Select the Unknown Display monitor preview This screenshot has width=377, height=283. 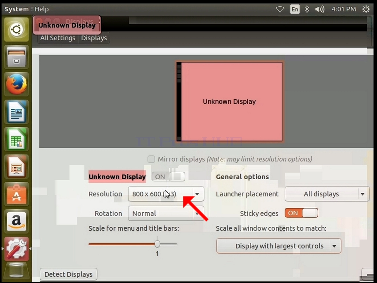click(229, 102)
